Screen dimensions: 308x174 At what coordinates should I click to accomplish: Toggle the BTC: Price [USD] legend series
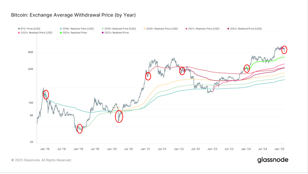click(29, 29)
